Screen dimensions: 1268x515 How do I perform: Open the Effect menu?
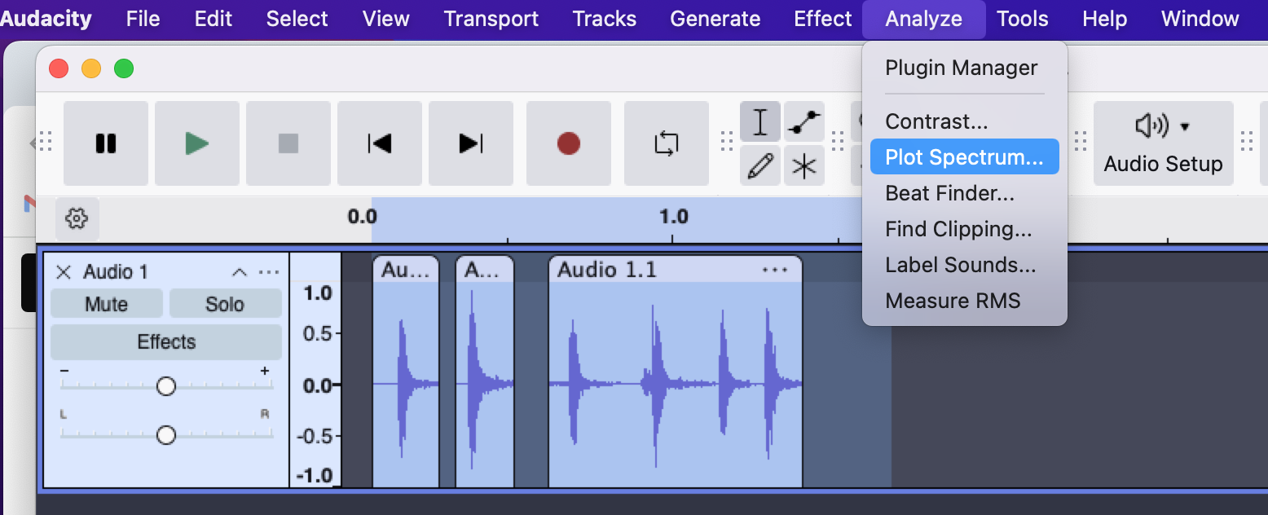pyautogui.click(x=823, y=19)
